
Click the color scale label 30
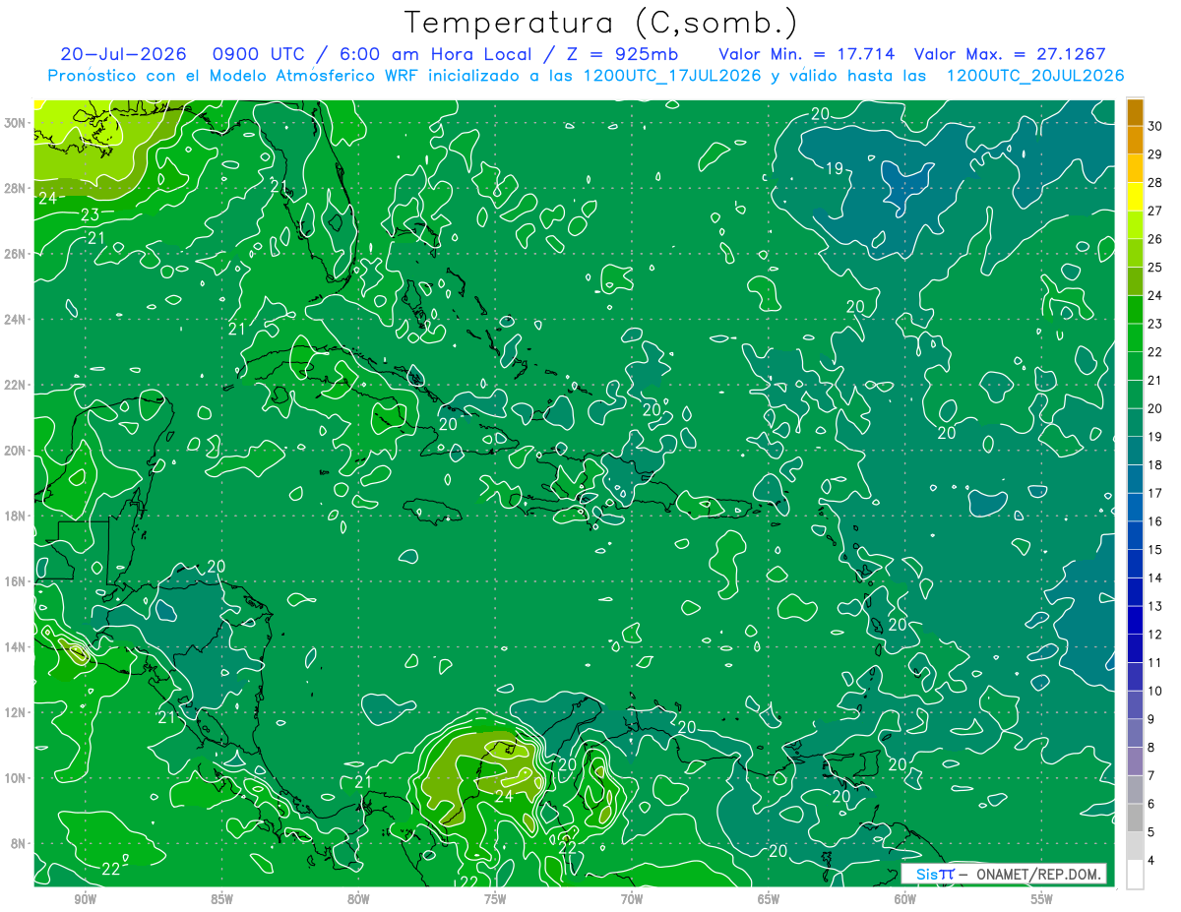point(1154,126)
